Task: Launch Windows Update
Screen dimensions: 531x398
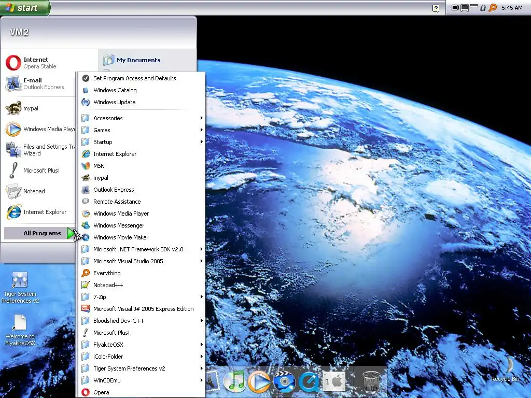Action: click(141, 102)
